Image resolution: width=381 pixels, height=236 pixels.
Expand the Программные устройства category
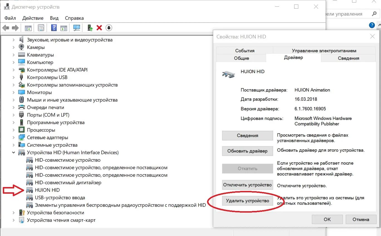click(13, 122)
